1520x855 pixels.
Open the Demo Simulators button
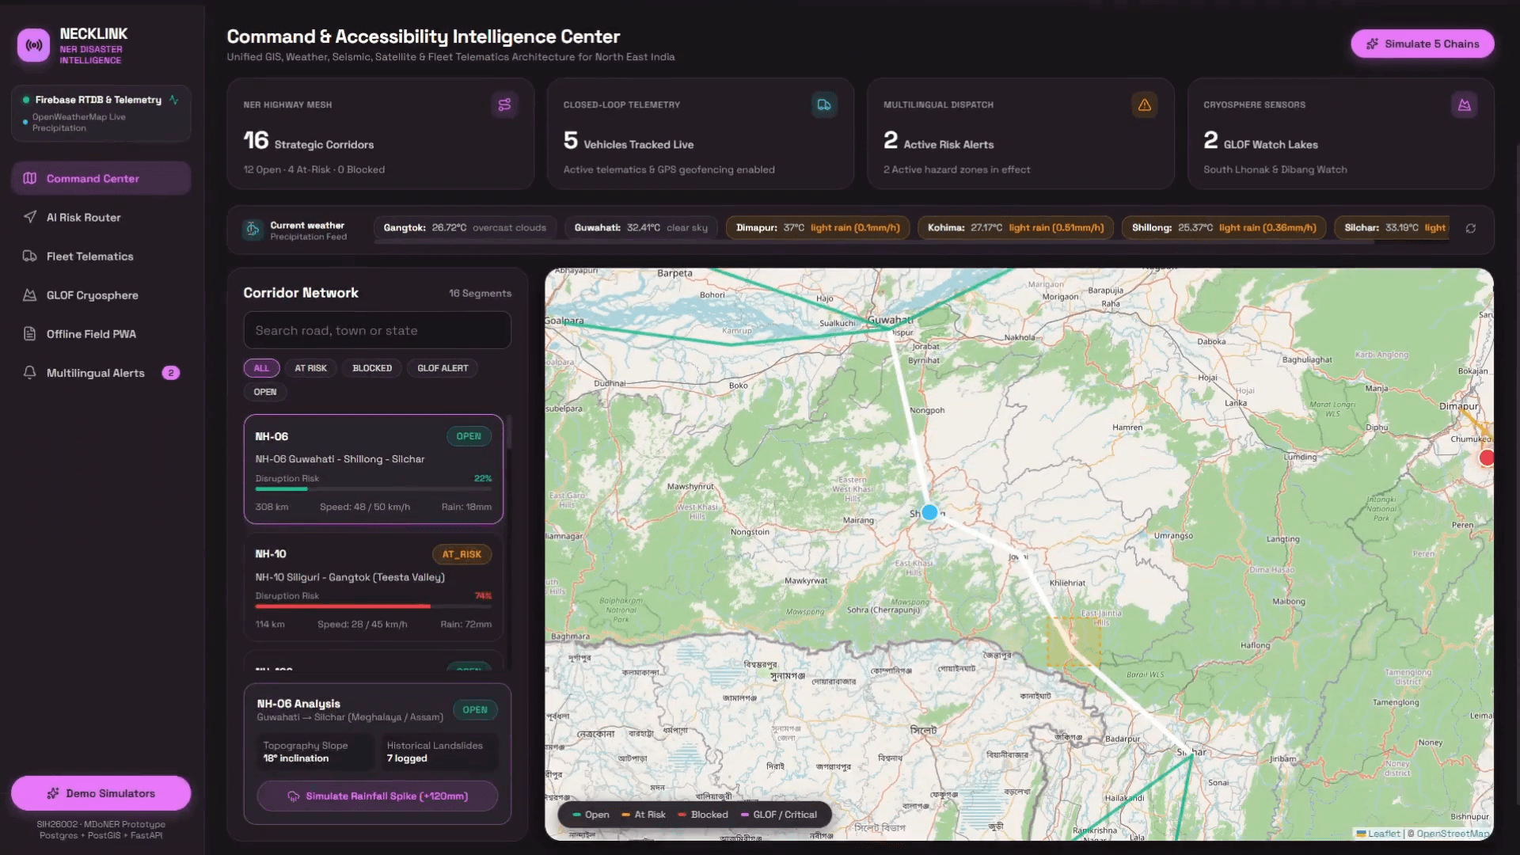point(101,793)
